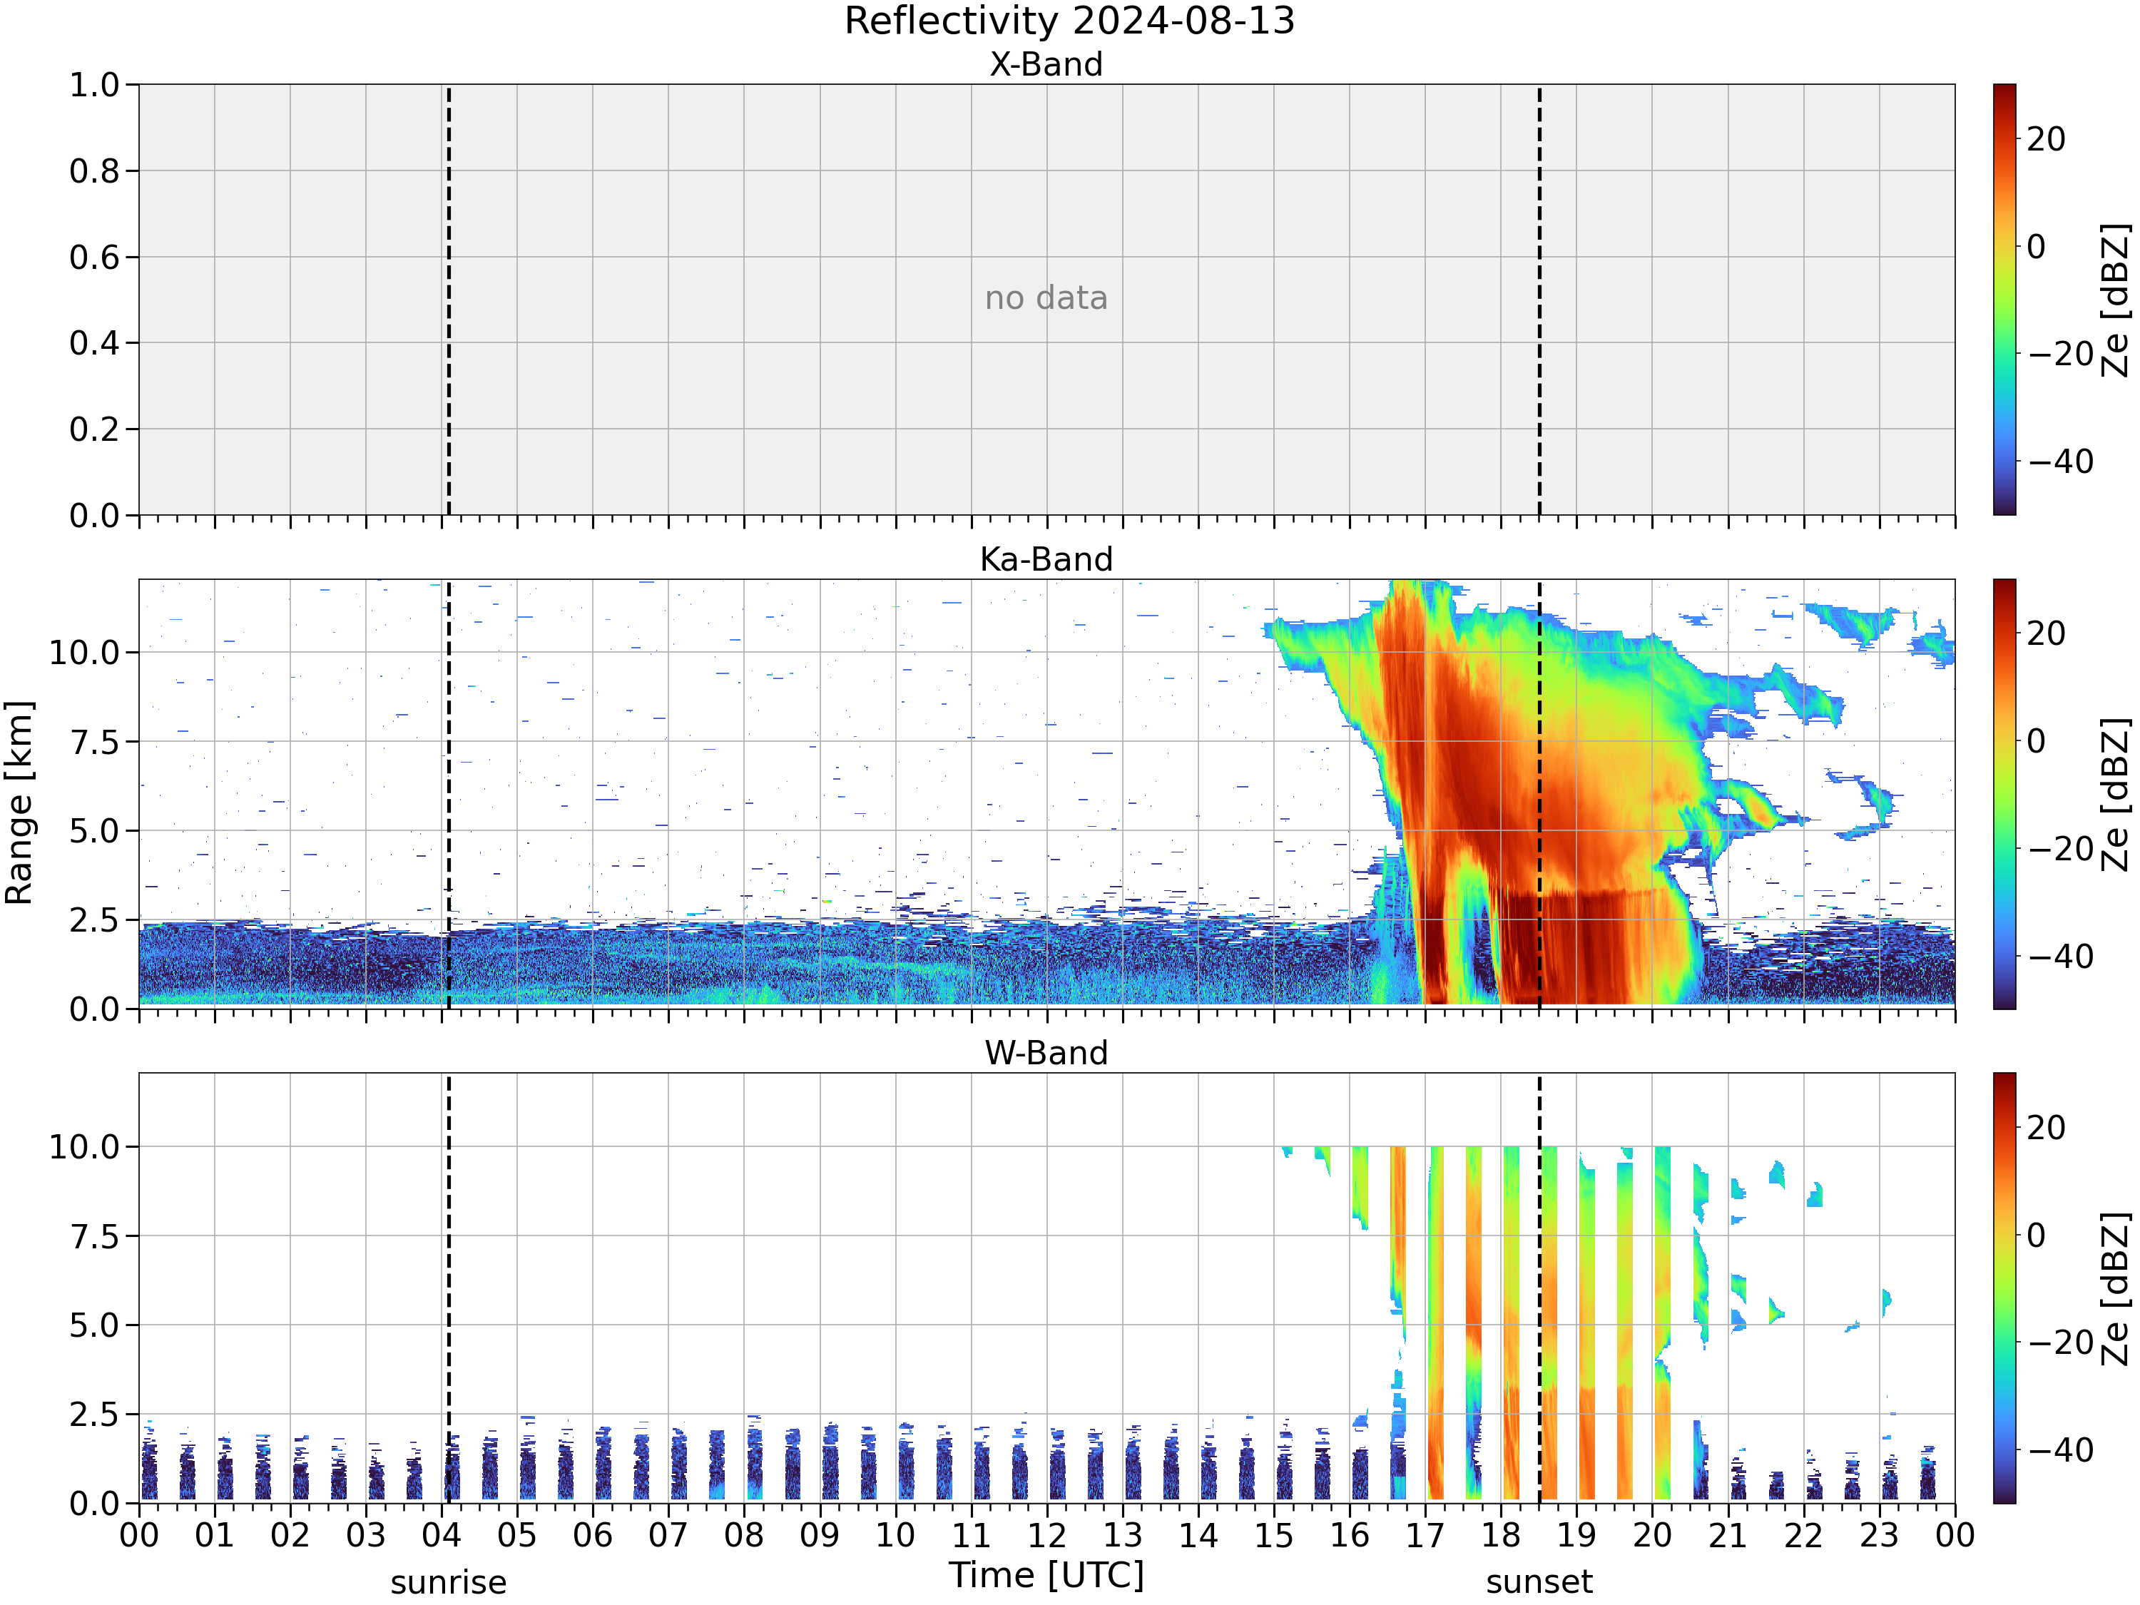Click the '21' hour tick label on time axis

click(x=1728, y=1535)
